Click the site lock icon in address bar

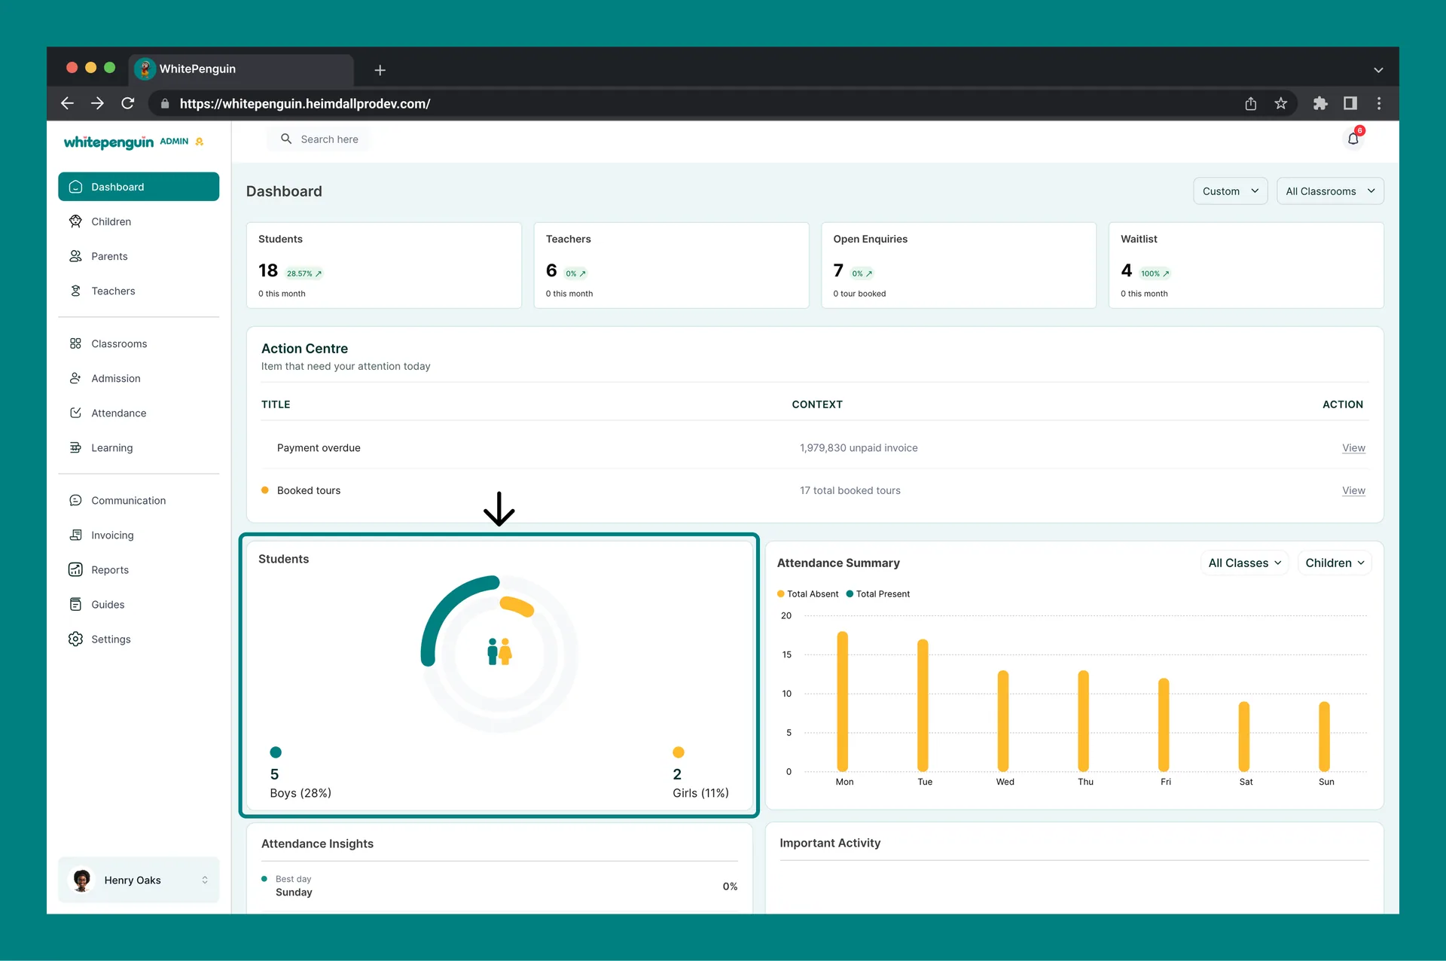pos(165,104)
